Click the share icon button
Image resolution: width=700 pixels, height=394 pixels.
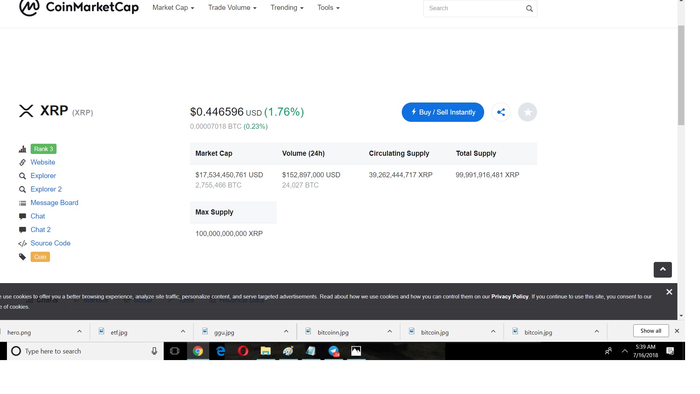[x=501, y=112]
